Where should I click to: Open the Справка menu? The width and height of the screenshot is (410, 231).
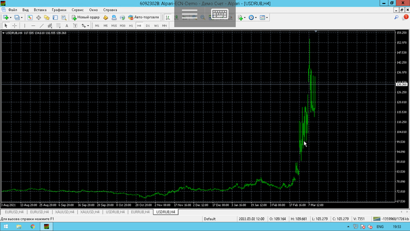[x=110, y=10]
